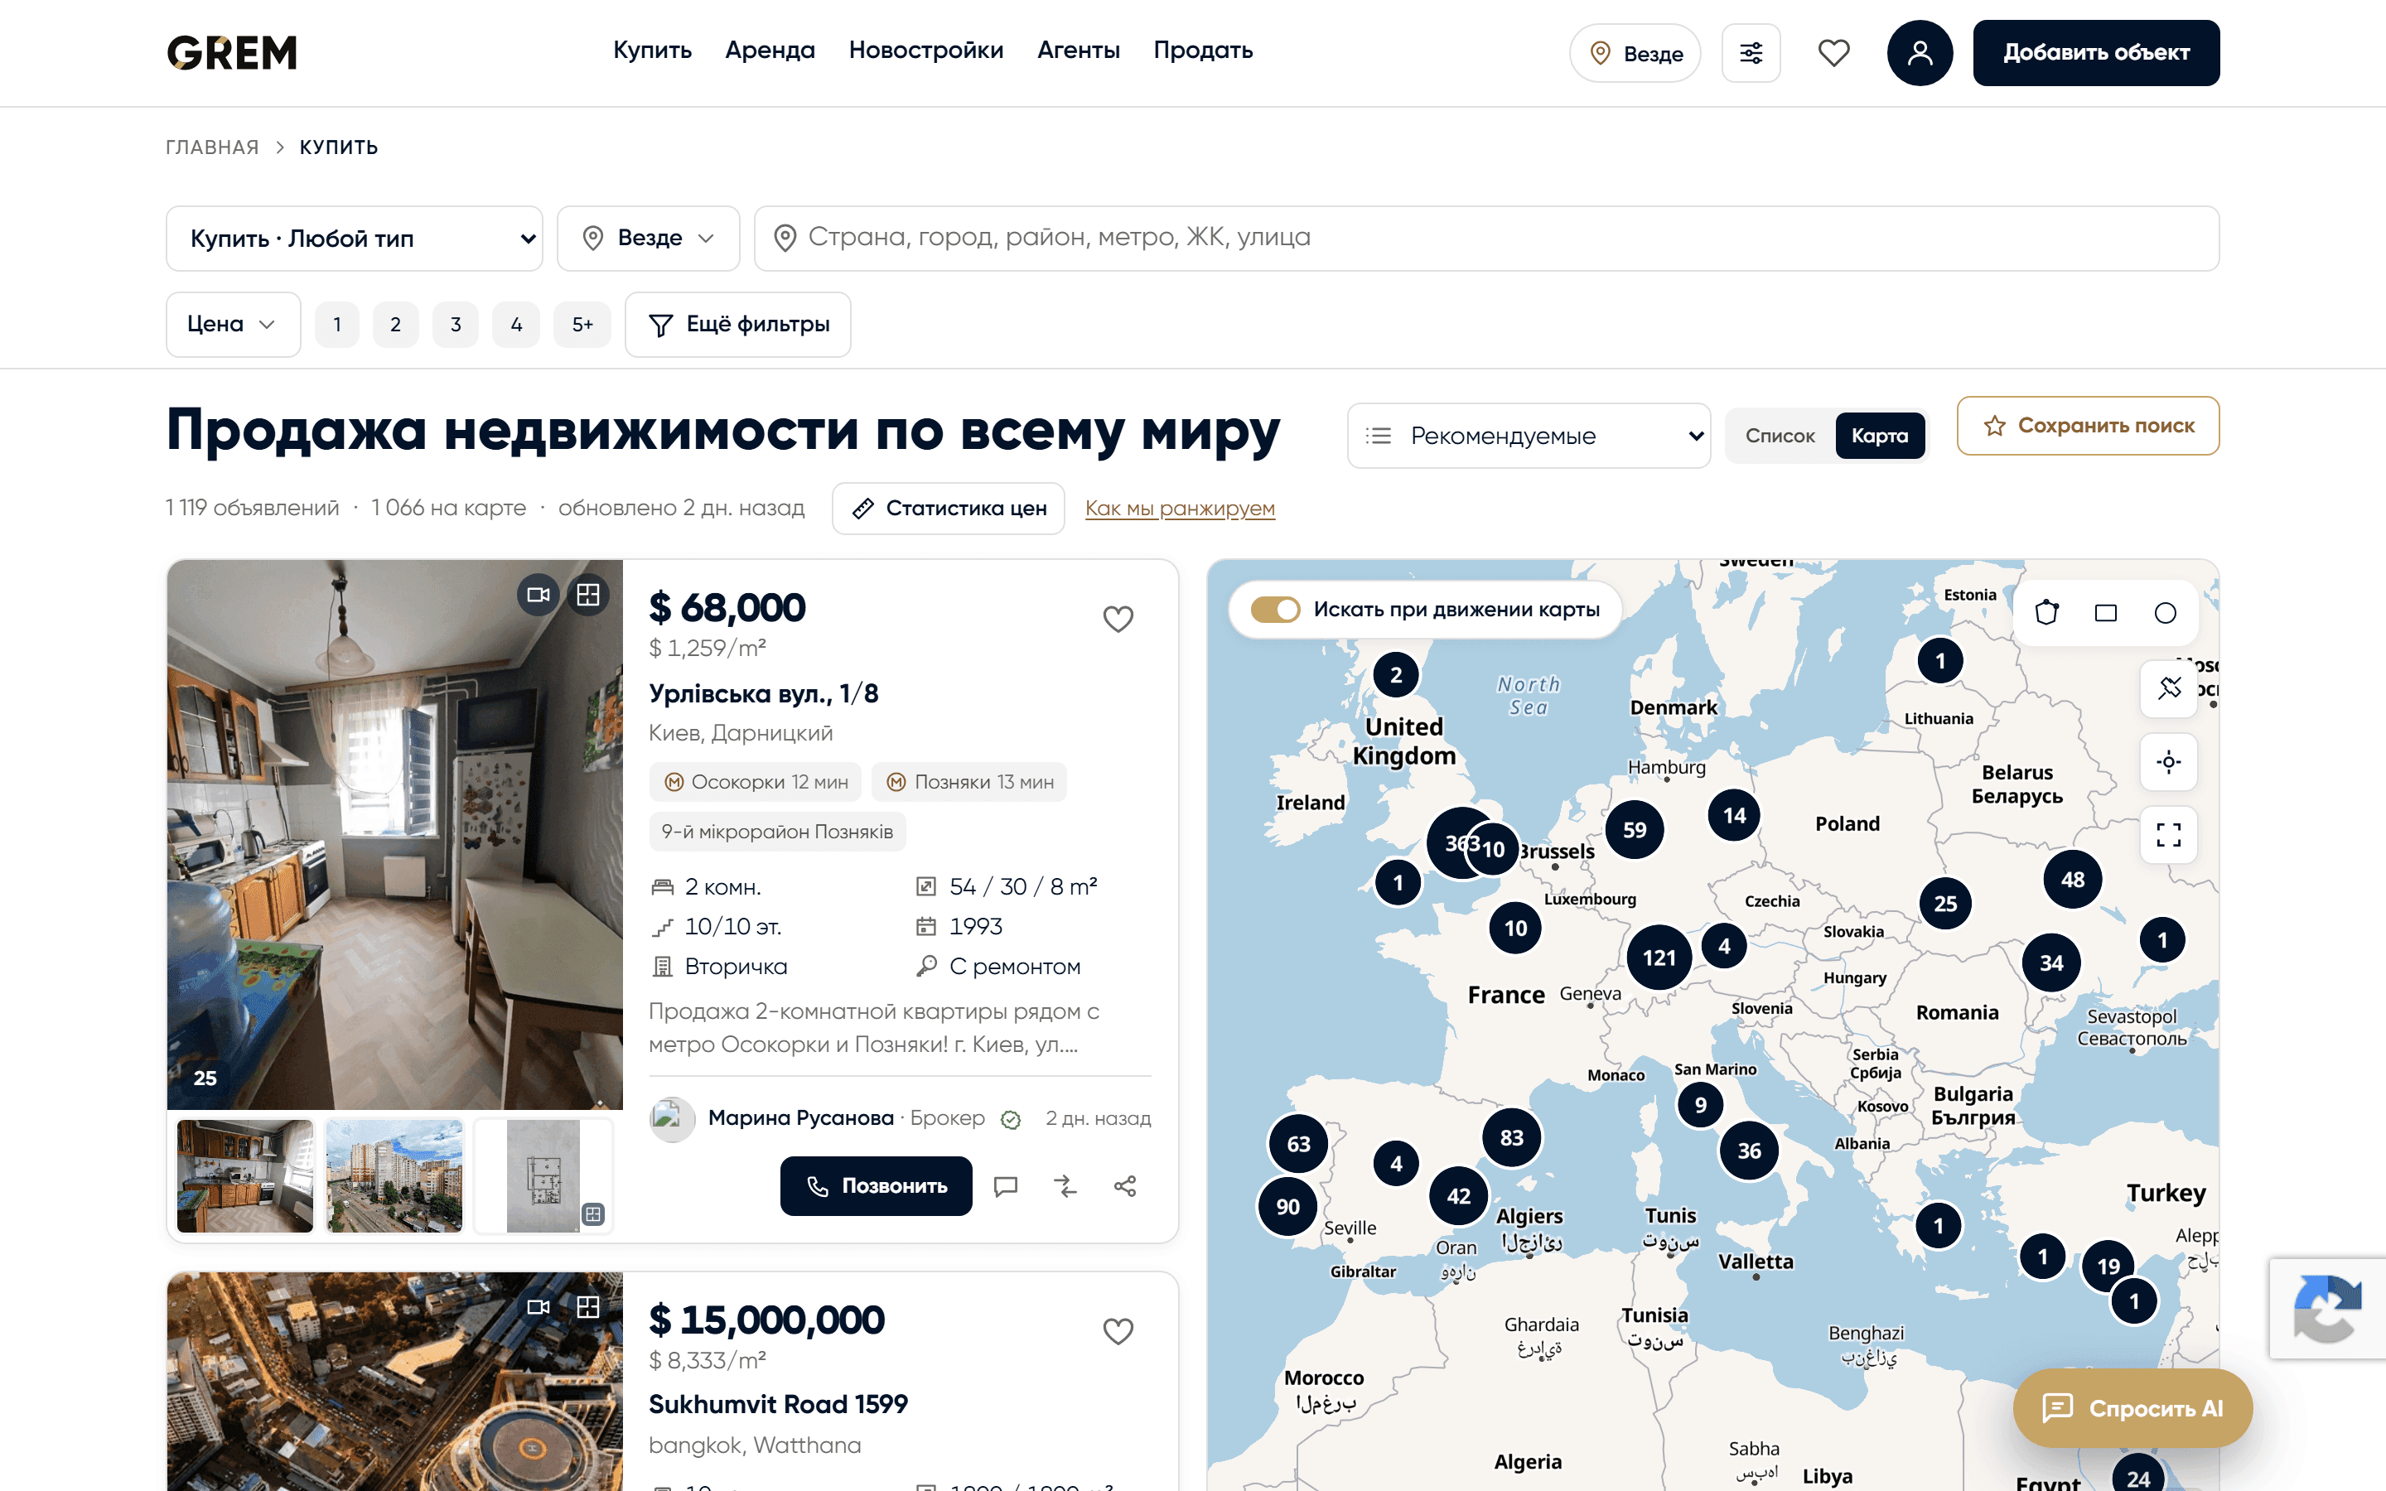The image size is (2386, 1491).
Task: Click the 59 cluster near Hamburg
Action: pyautogui.click(x=1635, y=830)
